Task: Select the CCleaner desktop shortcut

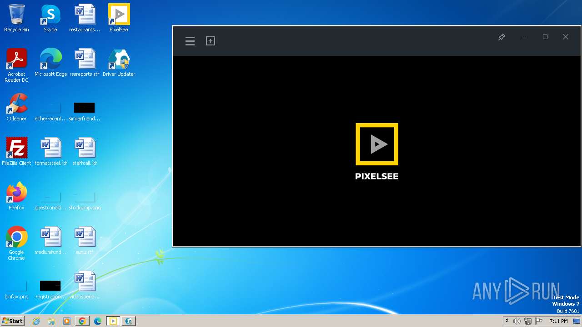Action: (16, 107)
